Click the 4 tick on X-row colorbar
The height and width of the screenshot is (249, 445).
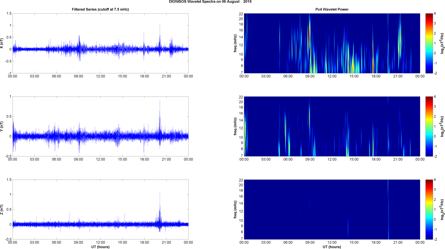(x=435, y=13)
